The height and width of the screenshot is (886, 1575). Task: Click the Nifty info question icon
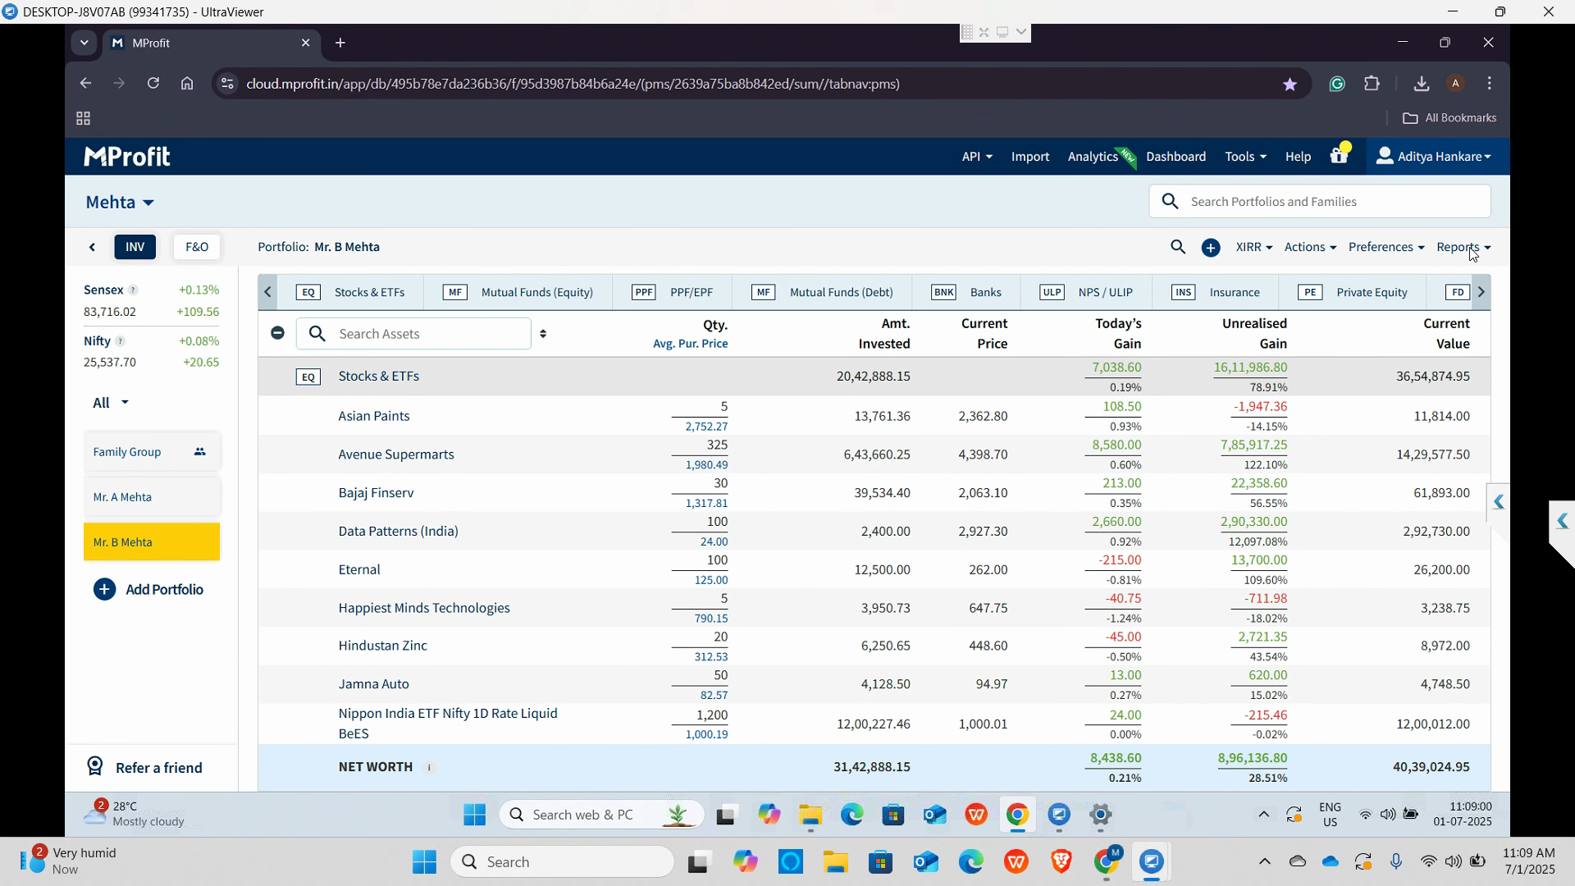pyautogui.click(x=120, y=341)
